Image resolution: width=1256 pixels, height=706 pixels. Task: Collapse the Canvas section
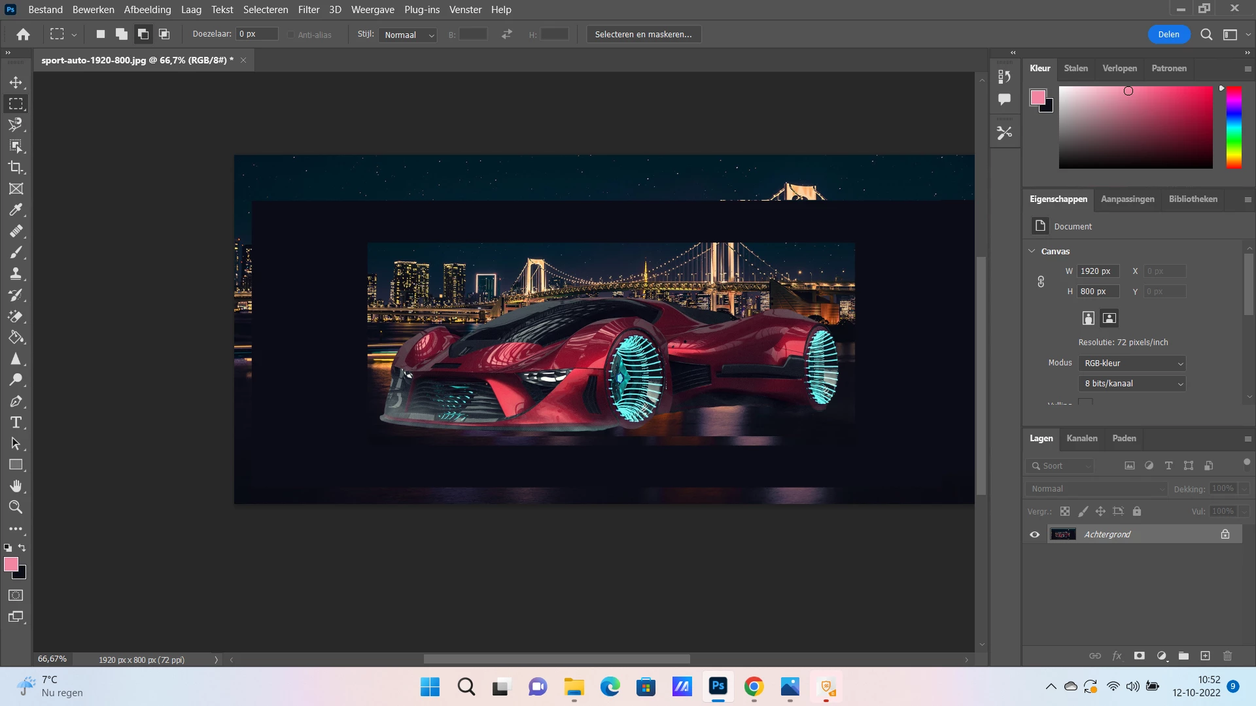[x=1032, y=251]
